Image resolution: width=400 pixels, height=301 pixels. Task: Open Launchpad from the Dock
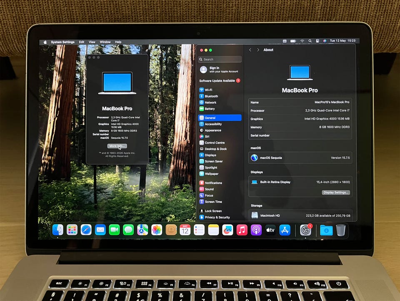click(x=72, y=230)
